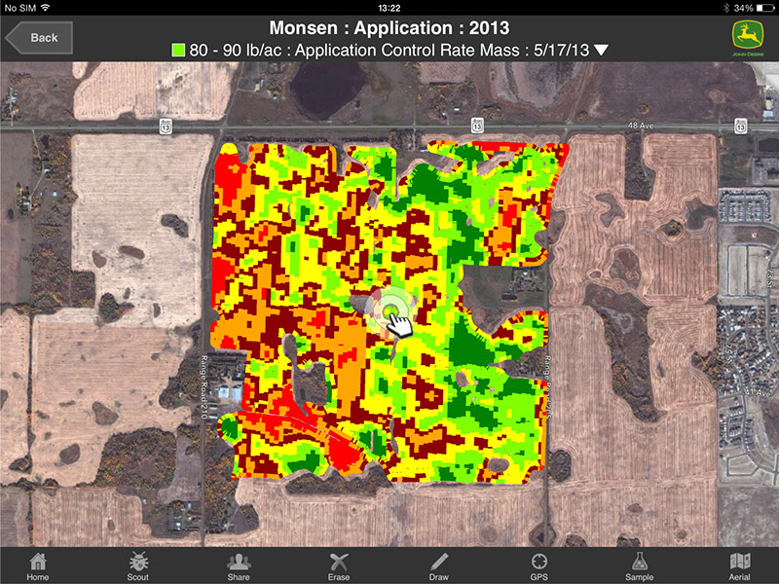This screenshot has width=779, height=584.
Task: Open the Sample flask tool
Action: [640, 566]
